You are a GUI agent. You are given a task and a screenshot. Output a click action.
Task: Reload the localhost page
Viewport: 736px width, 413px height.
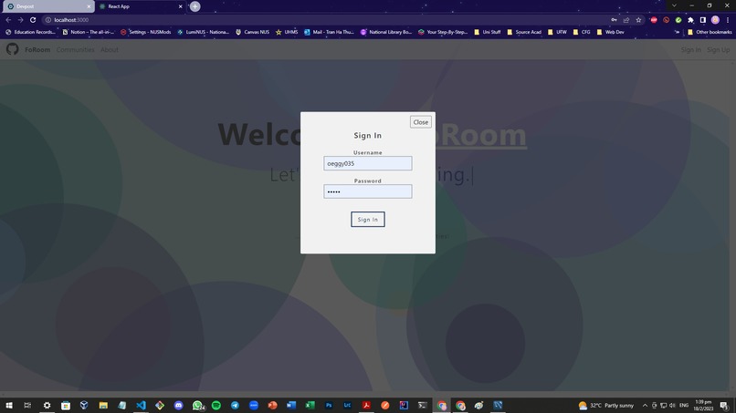(33, 20)
